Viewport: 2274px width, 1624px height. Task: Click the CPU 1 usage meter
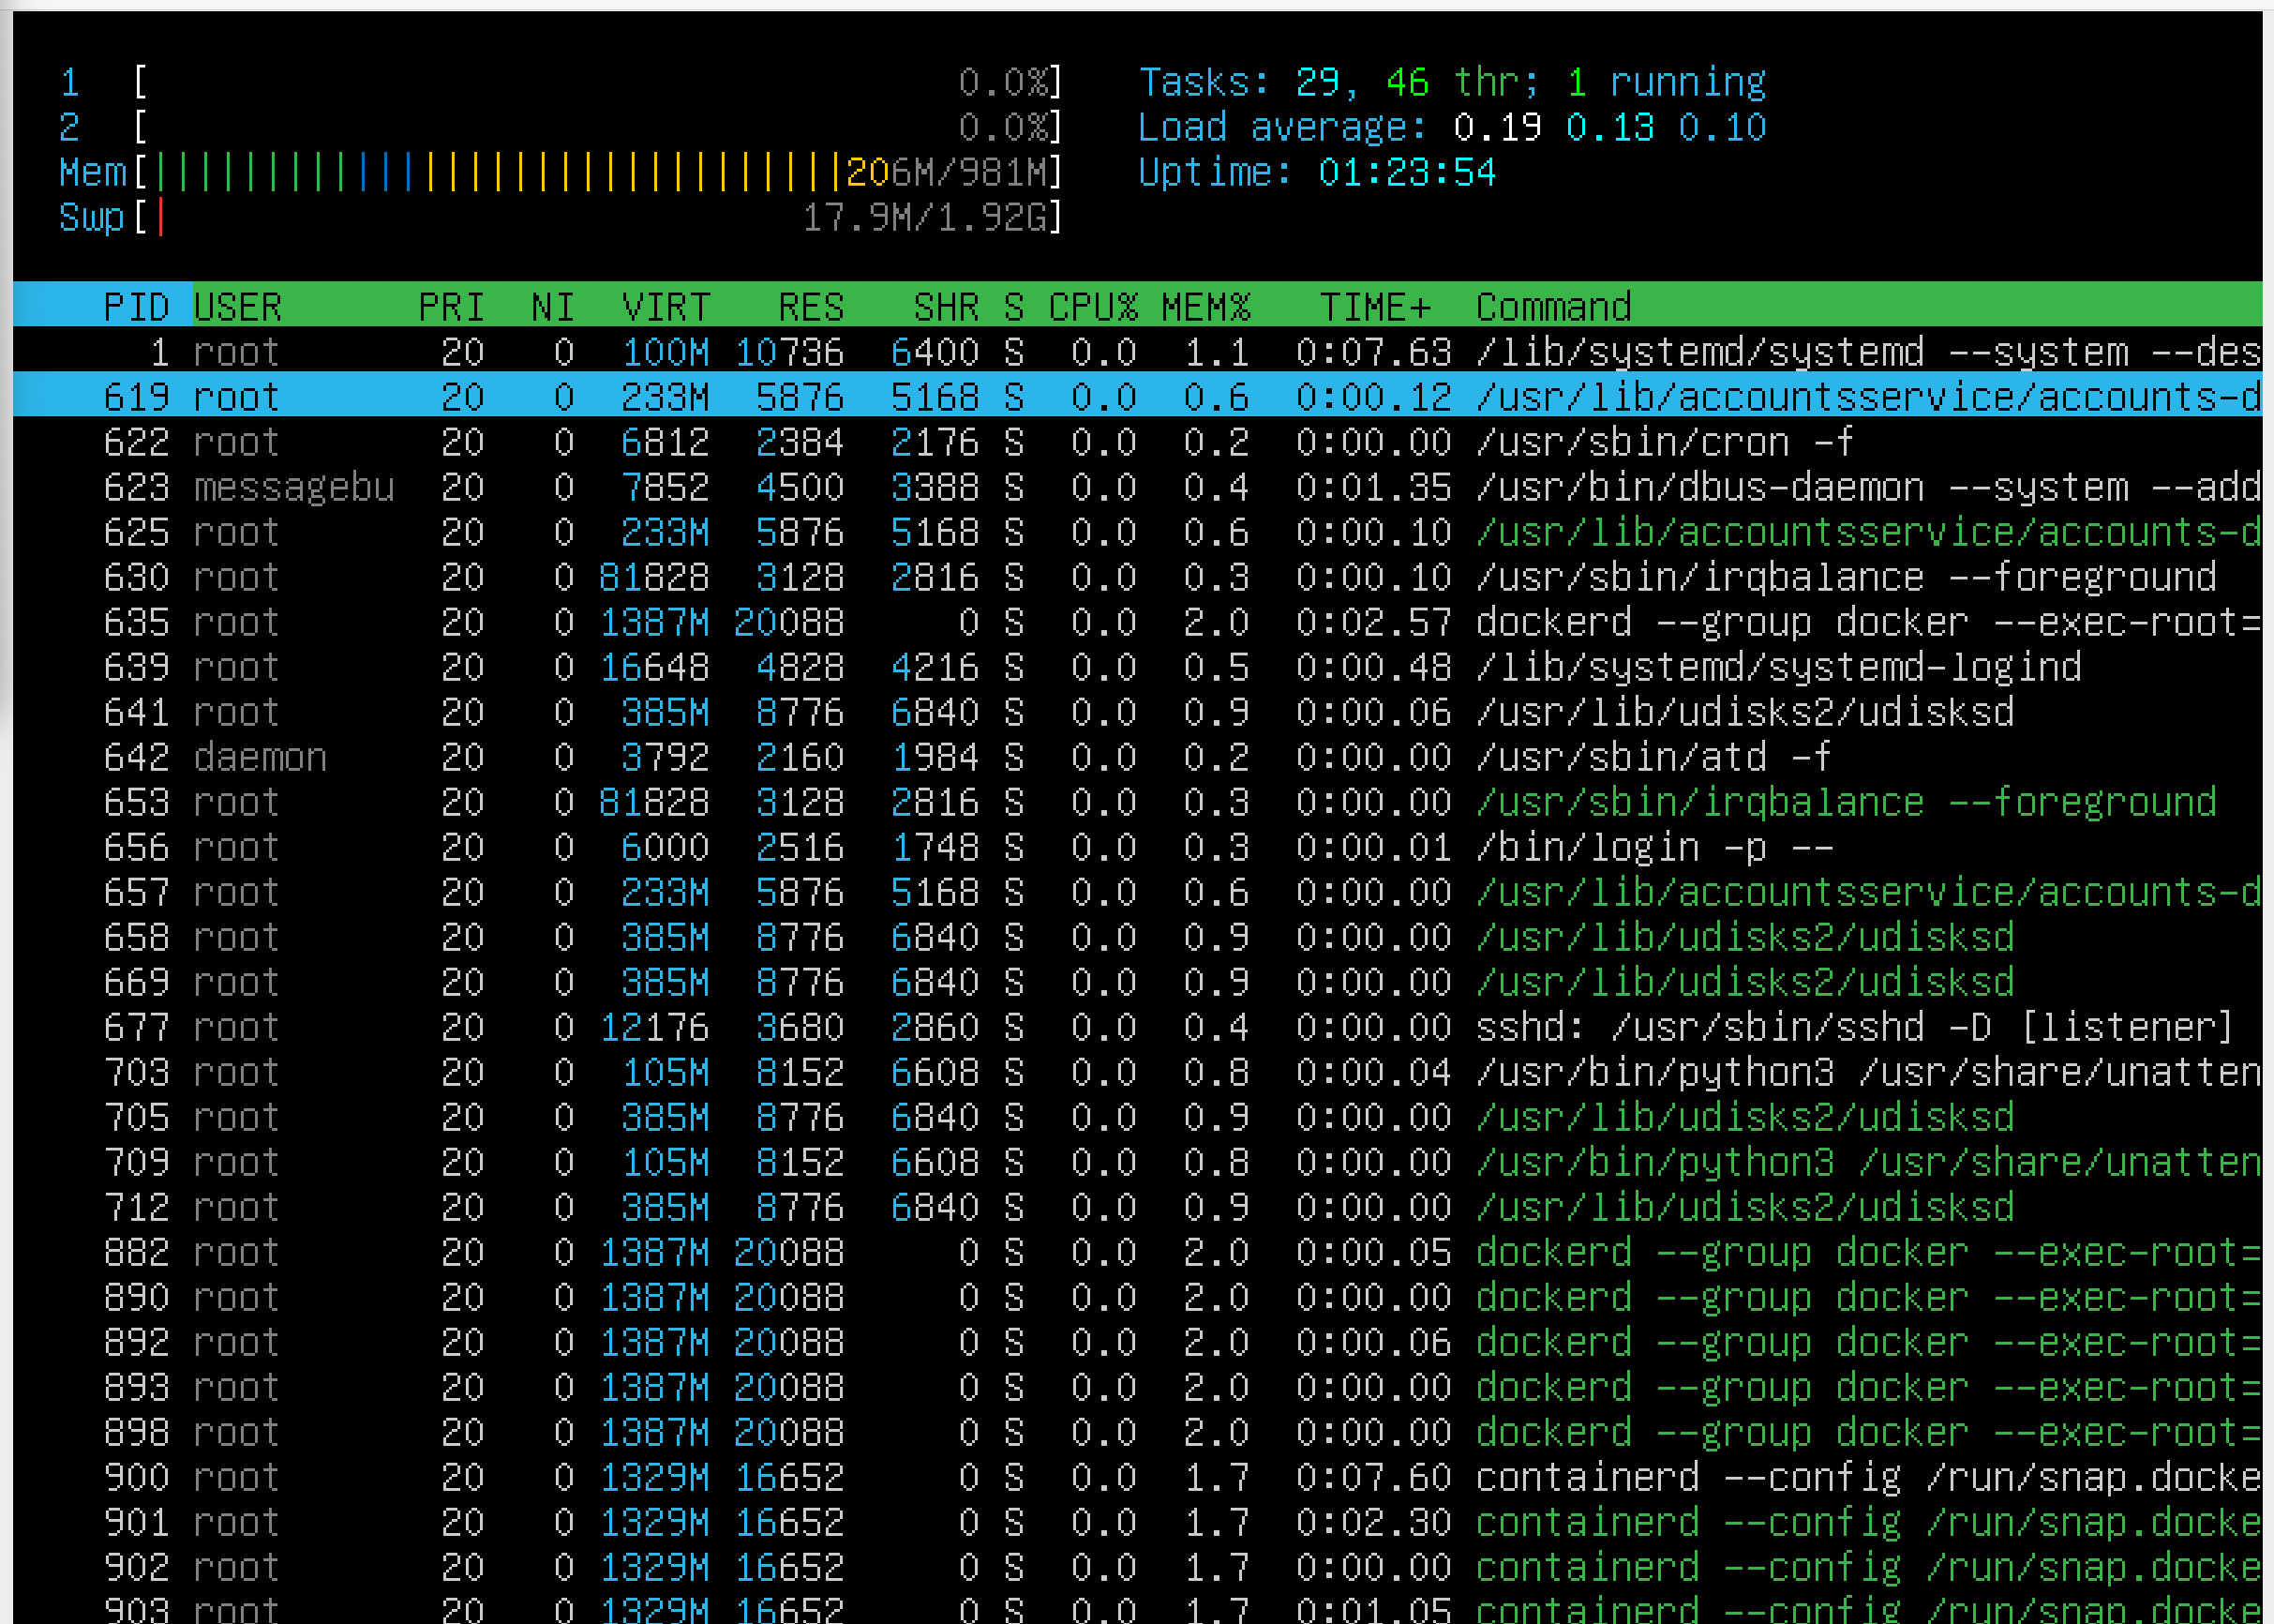point(561,82)
